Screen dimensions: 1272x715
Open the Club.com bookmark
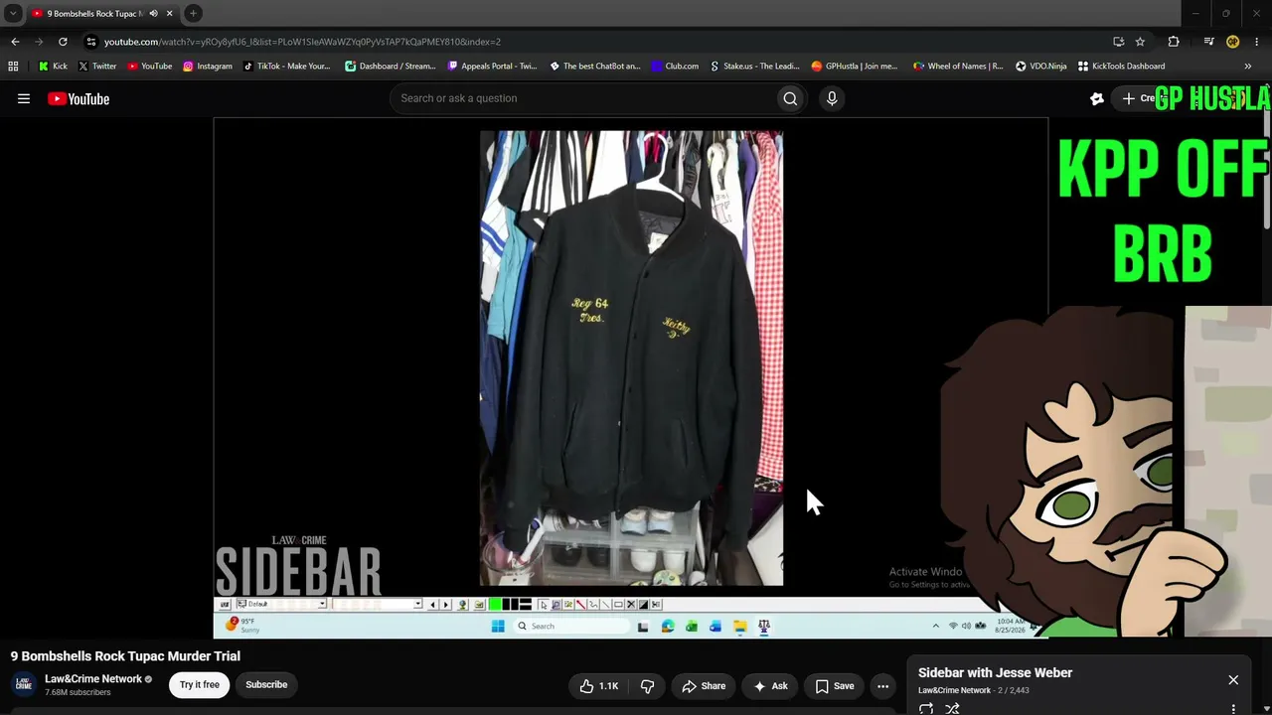(x=676, y=67)
